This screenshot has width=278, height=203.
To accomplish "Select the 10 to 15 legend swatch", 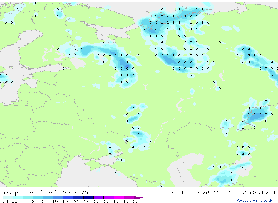I will click(58, 197).
